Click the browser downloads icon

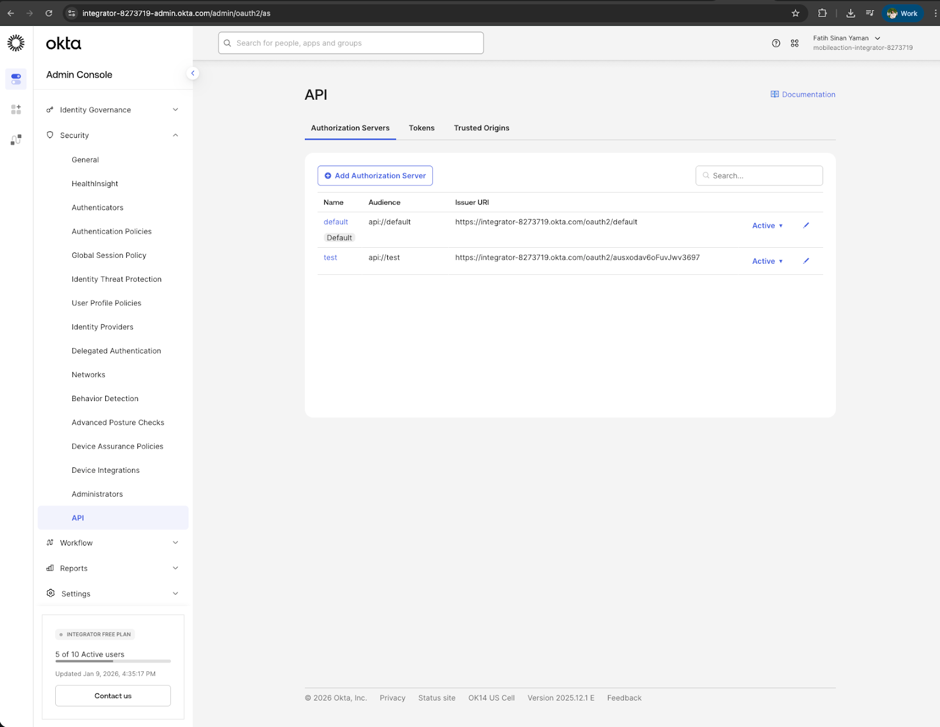[x=850, y=13]
